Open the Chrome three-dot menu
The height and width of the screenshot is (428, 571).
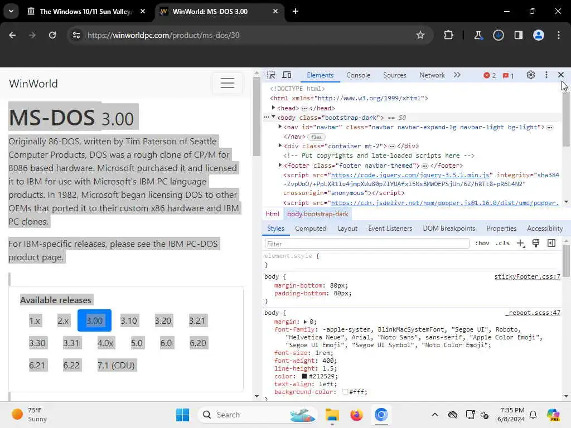coord(559,35)
